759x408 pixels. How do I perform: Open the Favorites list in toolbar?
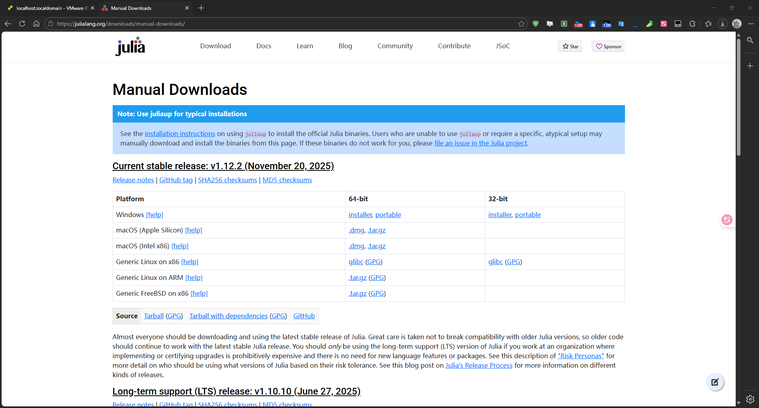(x=708, y=24)
